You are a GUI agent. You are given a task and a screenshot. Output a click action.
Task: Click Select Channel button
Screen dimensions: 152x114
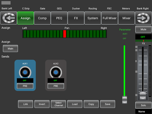(x=58, y=104)
